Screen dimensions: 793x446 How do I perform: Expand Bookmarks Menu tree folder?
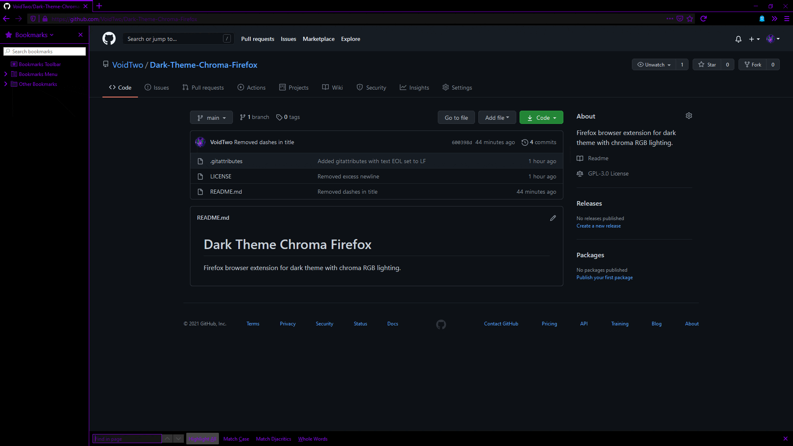pyautogui.click(x=6, y=74)
